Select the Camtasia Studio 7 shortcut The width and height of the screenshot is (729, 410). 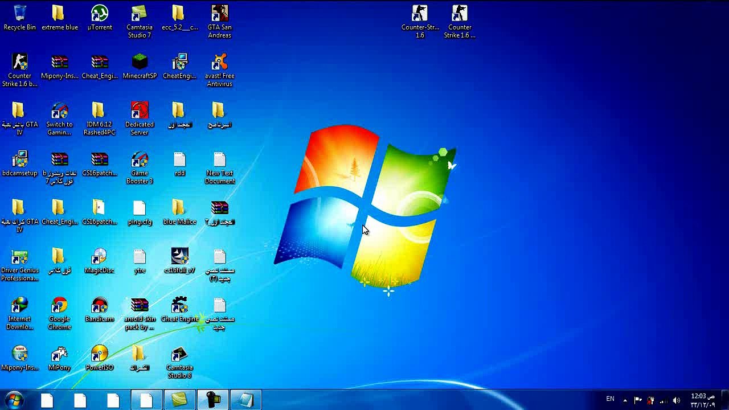[140, 22]
